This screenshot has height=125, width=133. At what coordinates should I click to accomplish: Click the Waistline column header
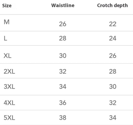point(63,5)
